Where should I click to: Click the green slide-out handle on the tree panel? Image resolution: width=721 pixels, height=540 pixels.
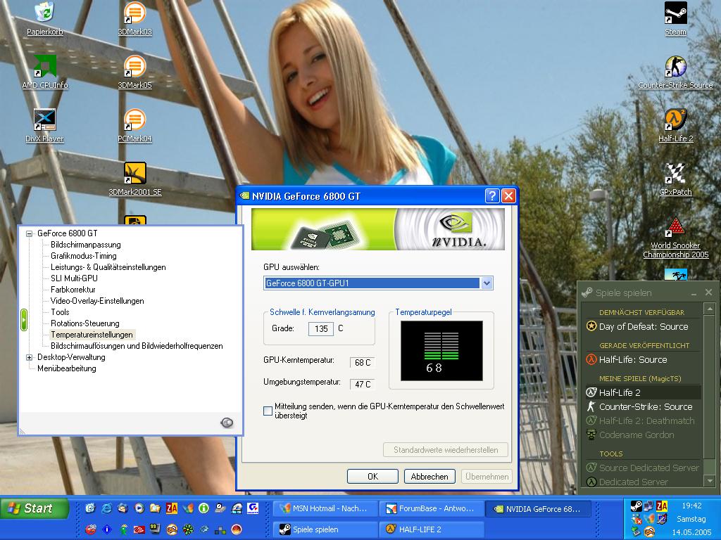[24, 320]
